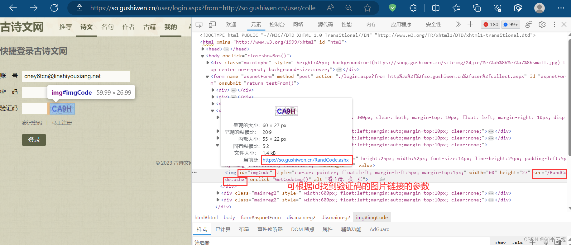Viewport: 571px width, 245px height.
Task: Go to 古籍 navigation item
Action: (150, 27)
